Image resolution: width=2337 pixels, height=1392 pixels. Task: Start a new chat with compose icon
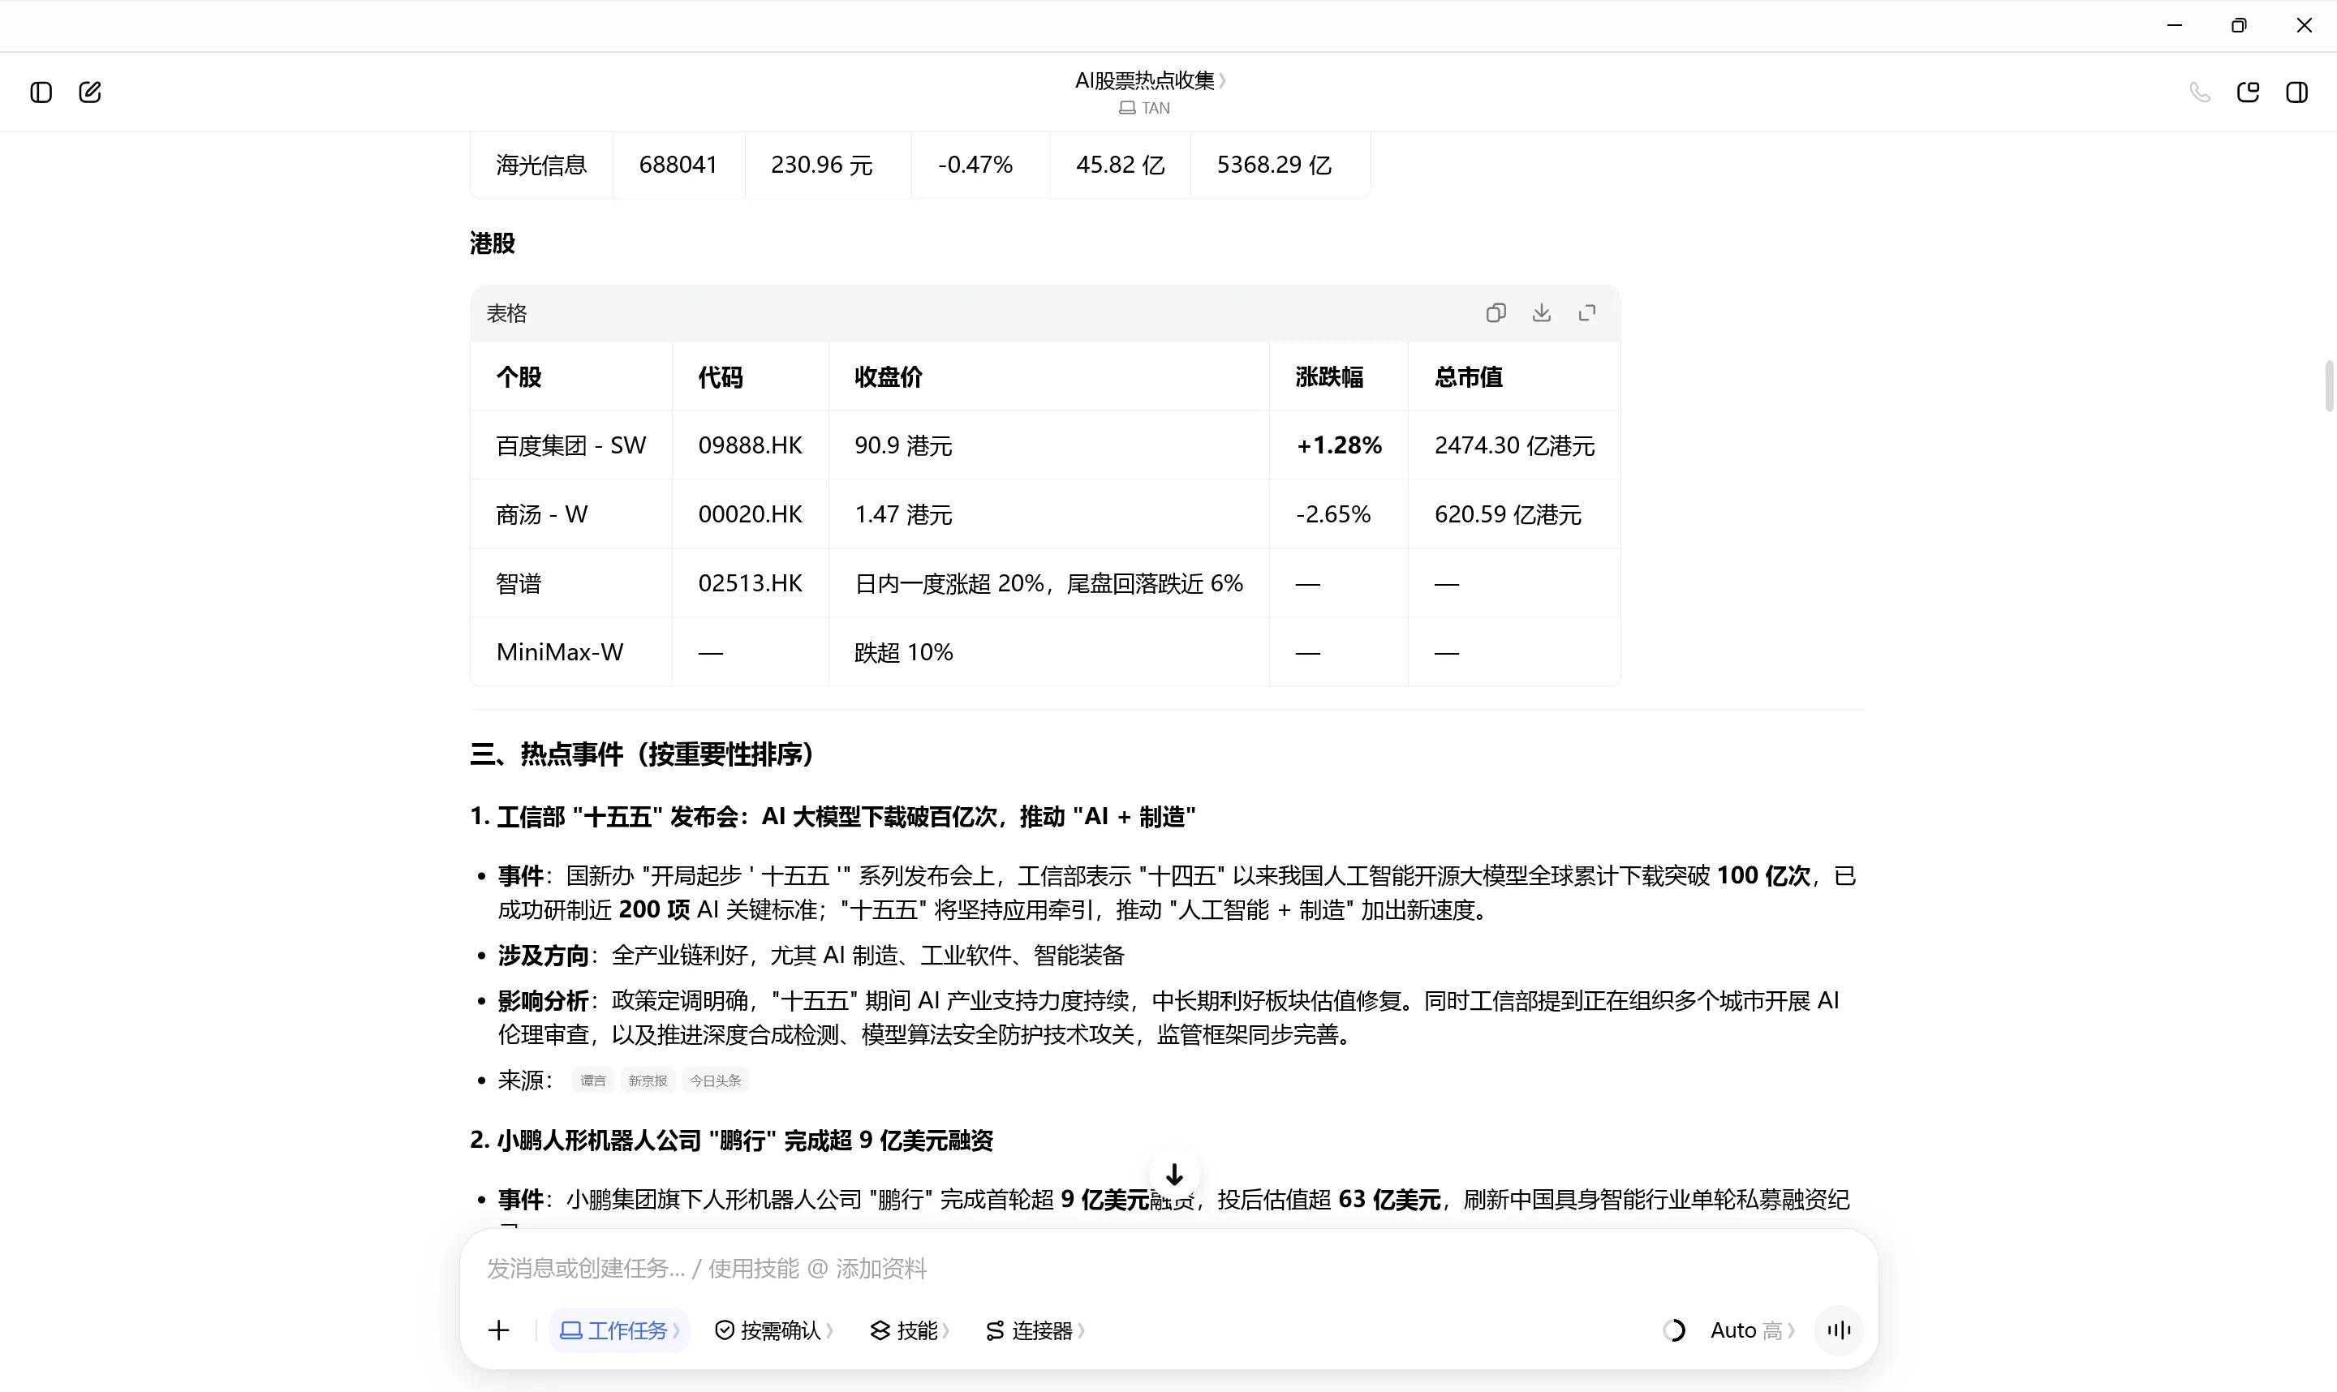[x=90, y=92]
